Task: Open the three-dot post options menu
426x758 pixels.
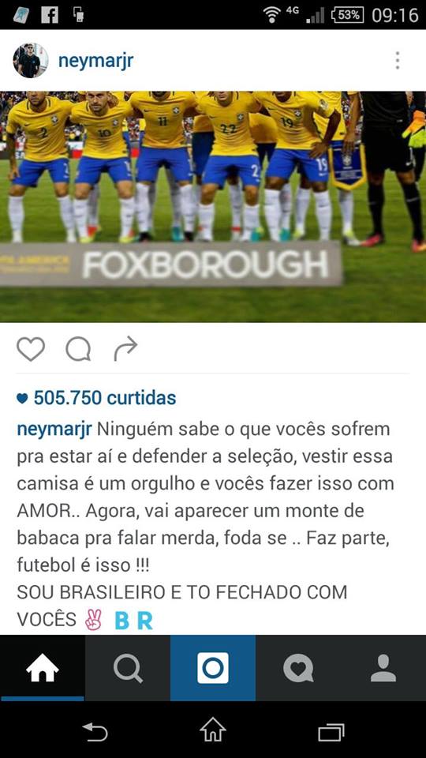Action: pos(397,61)
